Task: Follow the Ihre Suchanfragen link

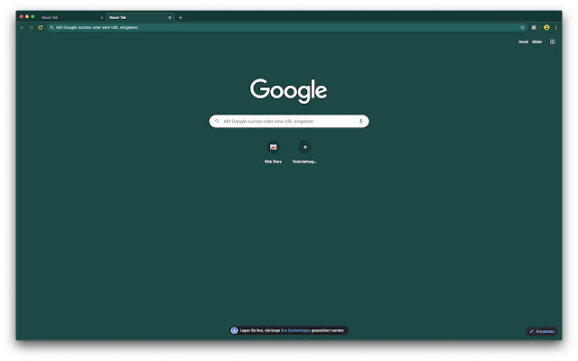Action: (295, 331)
